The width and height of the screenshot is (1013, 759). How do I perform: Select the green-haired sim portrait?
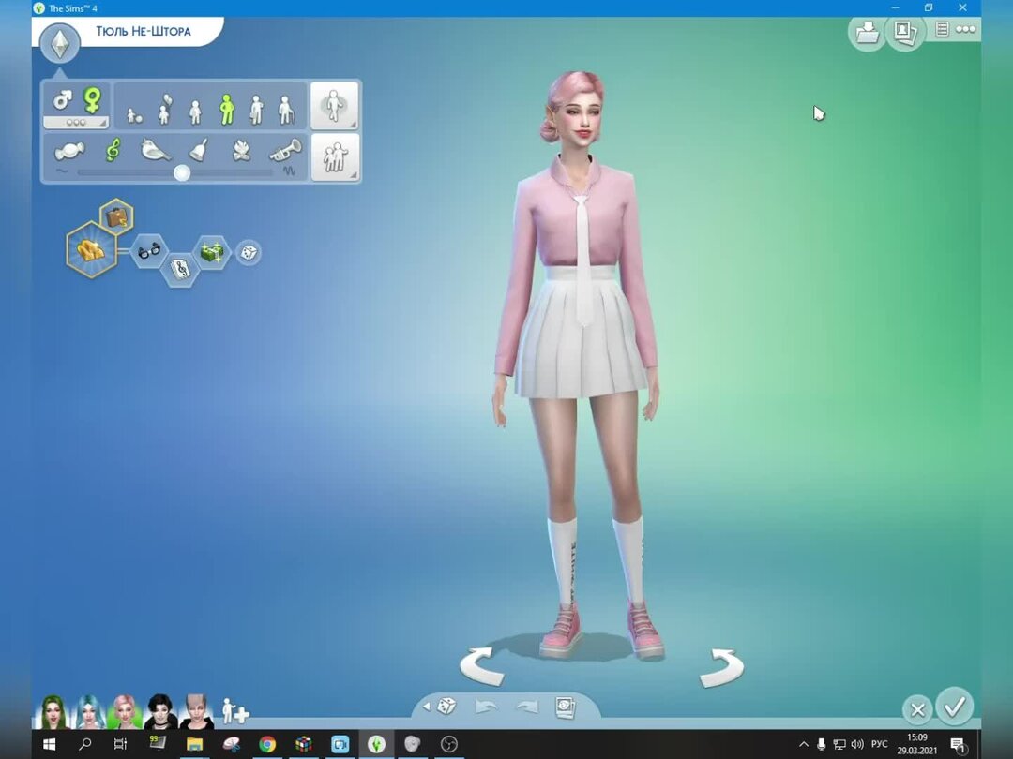(x=53, y=712)
